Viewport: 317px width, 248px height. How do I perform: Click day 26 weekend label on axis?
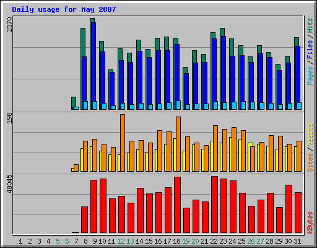pyautogui.click(x=251, y=241)
